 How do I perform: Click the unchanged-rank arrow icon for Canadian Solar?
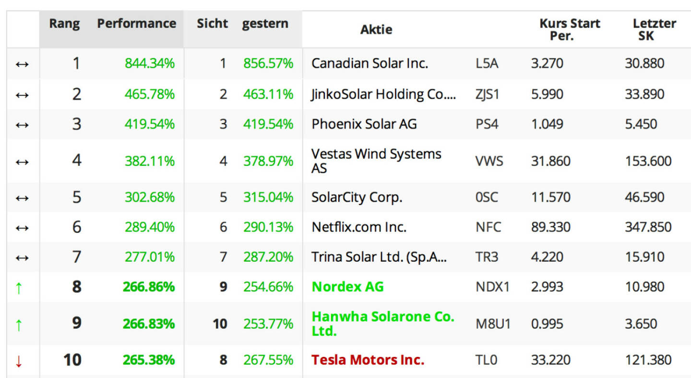tap(22, 64)
